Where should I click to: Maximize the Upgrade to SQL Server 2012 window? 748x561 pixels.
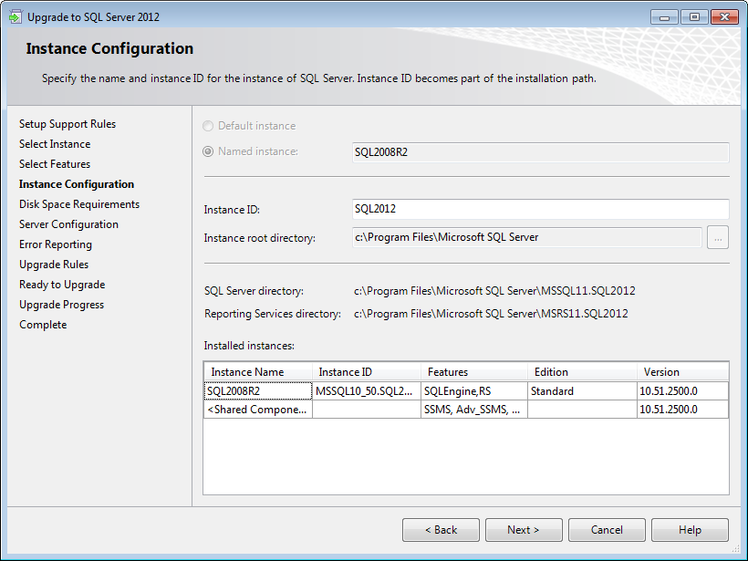pyautogui.click(x=694, y=17)
